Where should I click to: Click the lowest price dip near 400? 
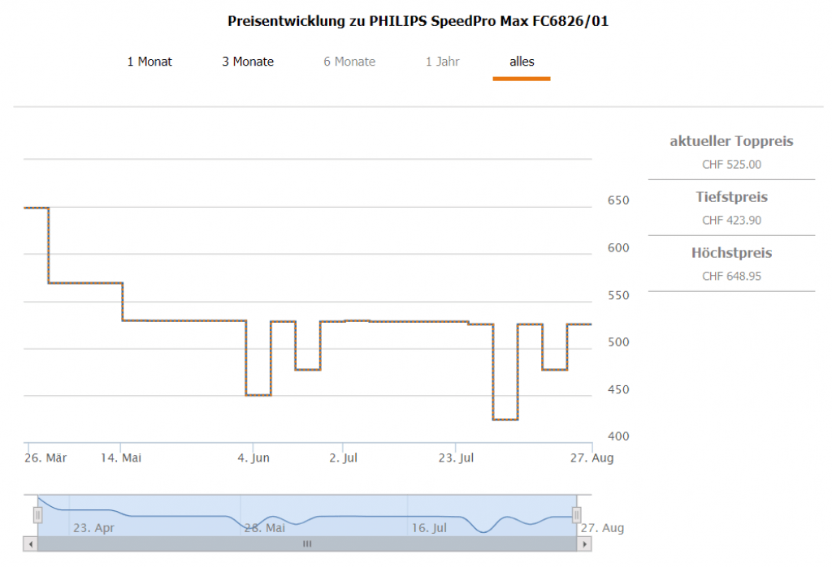click(x=505, y=419)
